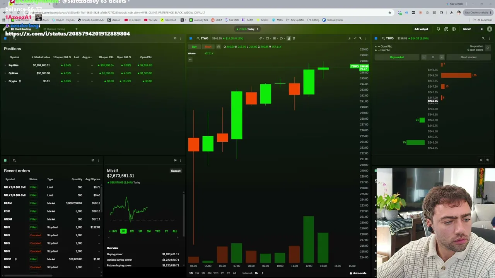
Task: Click the green Buy button on chart
Action: 194,47
